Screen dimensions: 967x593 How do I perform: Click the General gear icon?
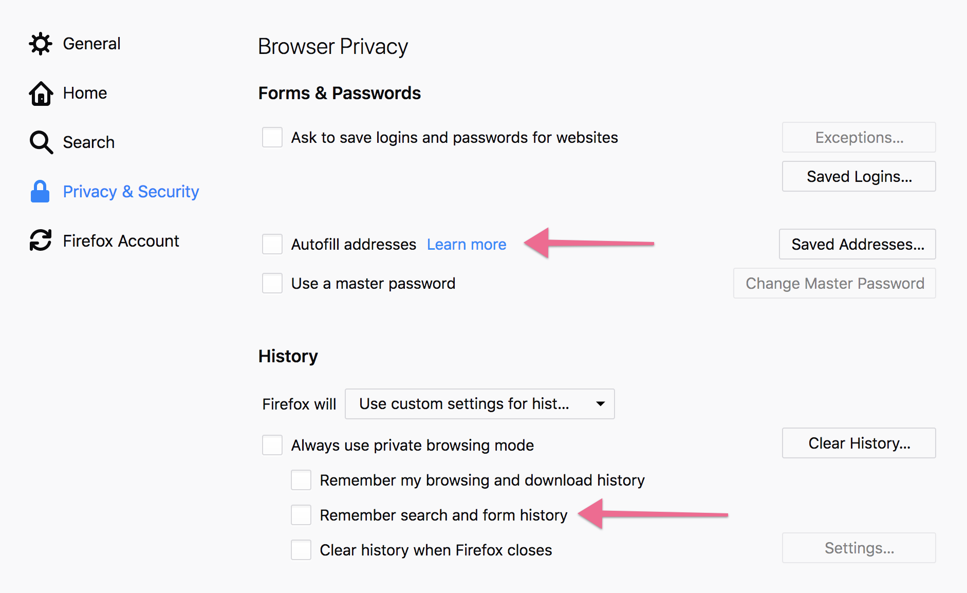[41, 44]
